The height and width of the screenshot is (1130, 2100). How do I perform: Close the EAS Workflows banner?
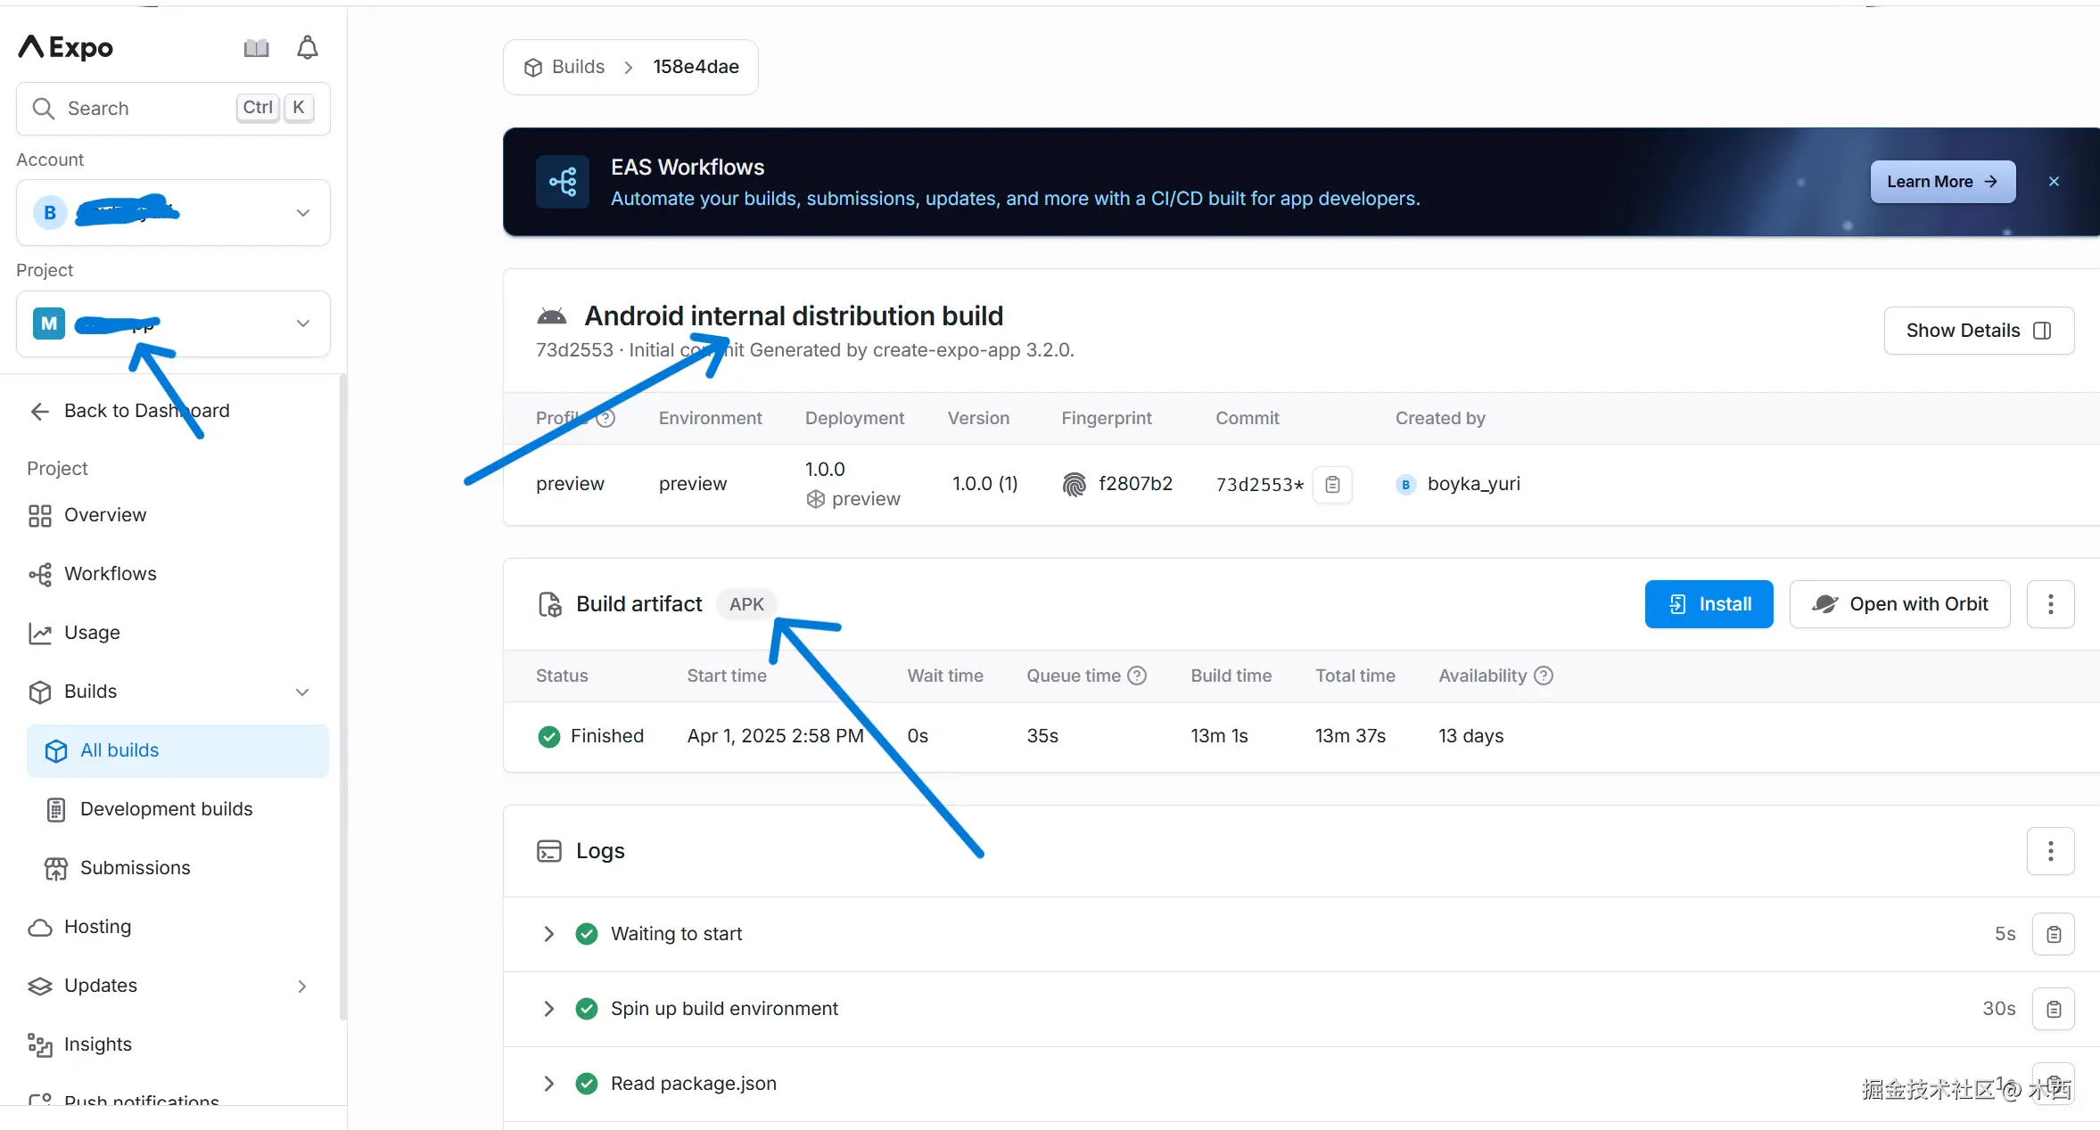tap(2054, 182)
